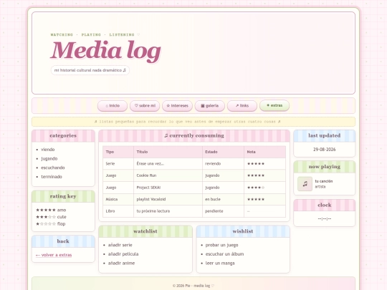387x290 pixels.
Task: Select the extras nav button
Action: 274,105
